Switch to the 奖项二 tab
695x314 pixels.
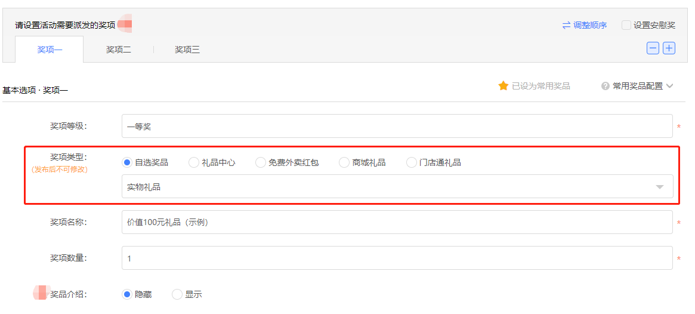[118, 50]
